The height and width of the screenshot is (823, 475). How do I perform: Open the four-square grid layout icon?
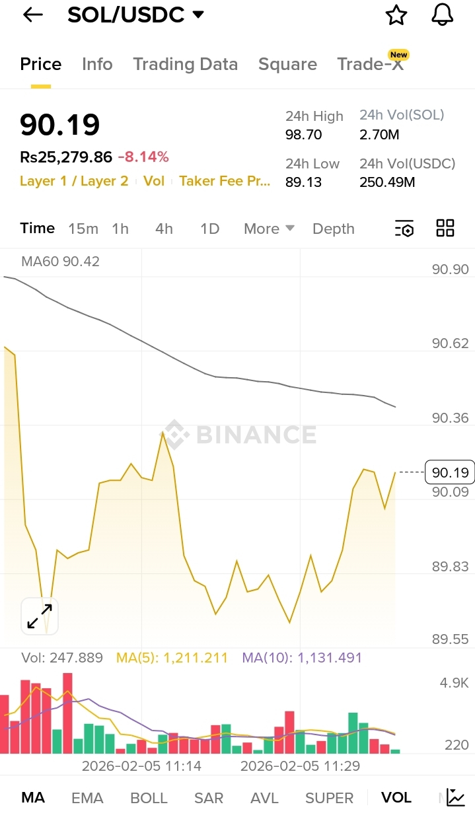coord(445,229)
